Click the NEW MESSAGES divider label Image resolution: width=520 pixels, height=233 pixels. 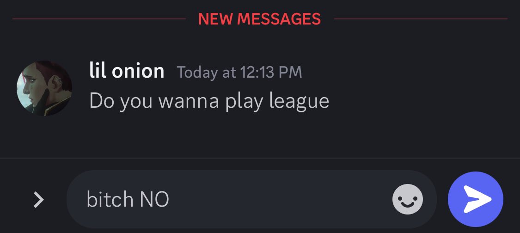(260, 19)
